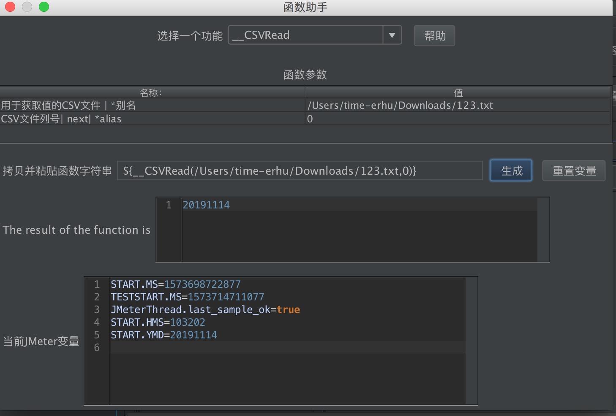616x416 pixels.
Task: Click the result text 20191114
Action: pyautogui.click(x=206, y=205)
